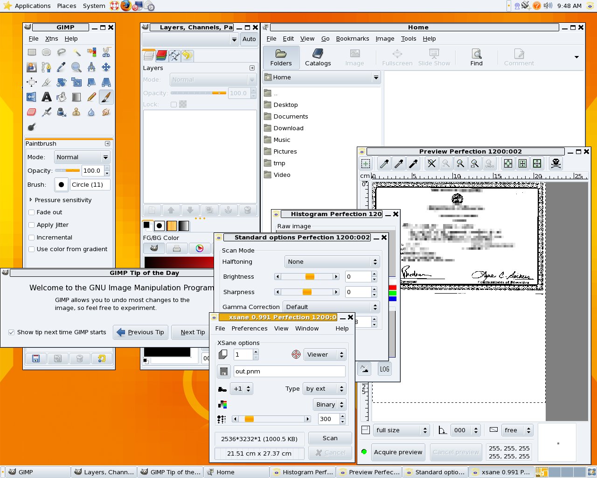The height and width of the screenshot is (478, 597).
Task: Click the black point pipette in Preview
Action: coord(413,163)
